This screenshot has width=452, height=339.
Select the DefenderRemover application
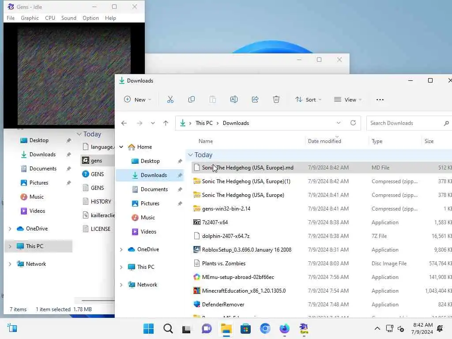(x=223, y=305)
